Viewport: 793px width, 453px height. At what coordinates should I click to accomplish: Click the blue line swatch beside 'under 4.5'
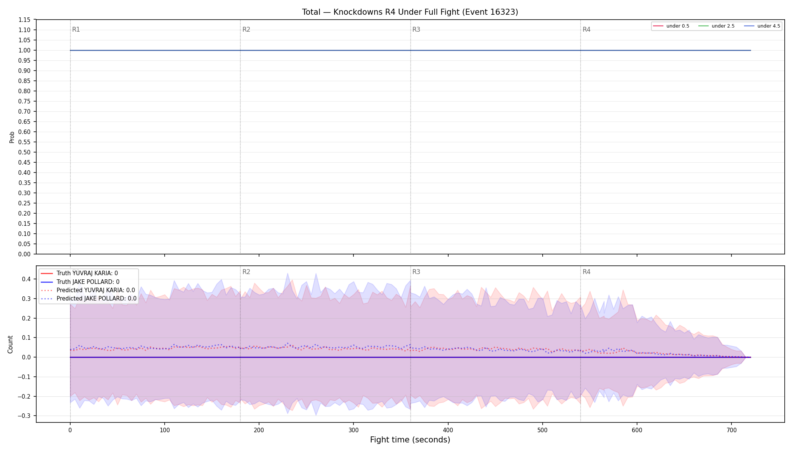749,26
